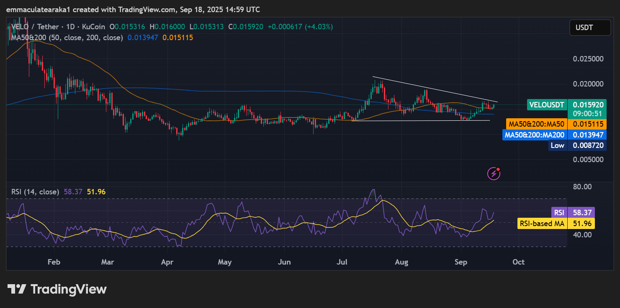
Task: Click the MA50&200:MA50 axis label
Action: click(x=536, y=124)
